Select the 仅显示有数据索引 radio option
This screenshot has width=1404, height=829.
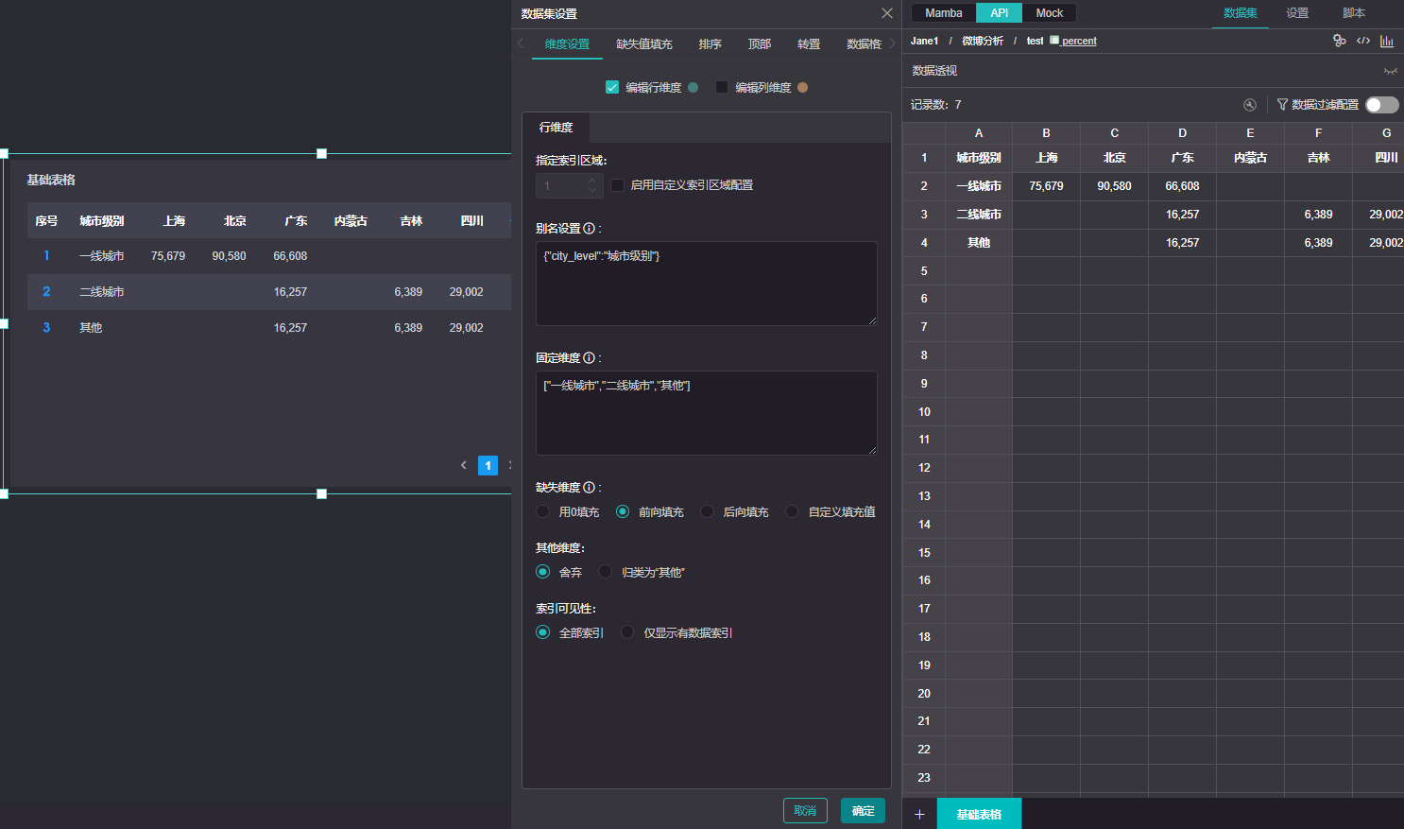[x=627, y=632]
